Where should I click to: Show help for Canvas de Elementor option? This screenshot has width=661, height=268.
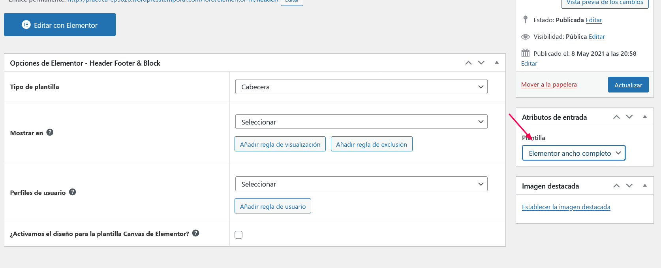[x=195, y=233]
